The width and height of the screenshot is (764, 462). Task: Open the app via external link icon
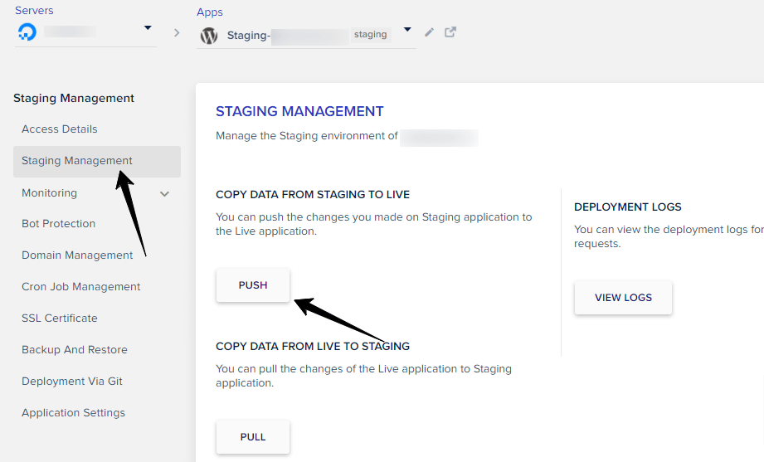click(x=450, y=32)
